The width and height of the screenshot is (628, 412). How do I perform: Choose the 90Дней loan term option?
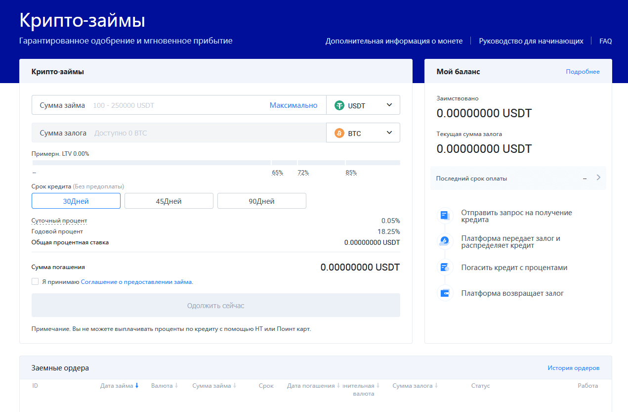tap(262, 201)
